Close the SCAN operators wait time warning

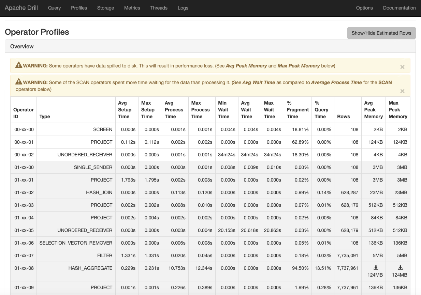click(402, 91)
